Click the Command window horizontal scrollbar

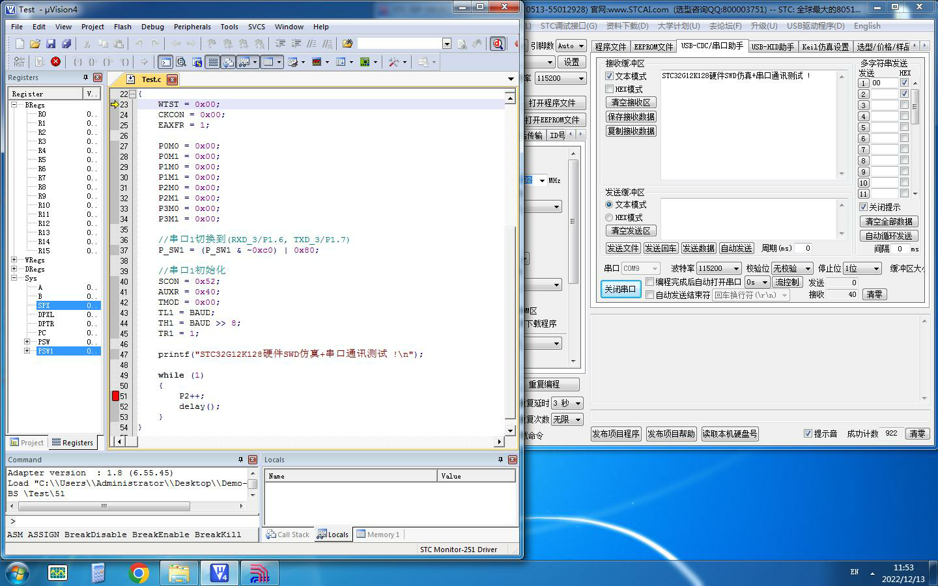point(103,506)
